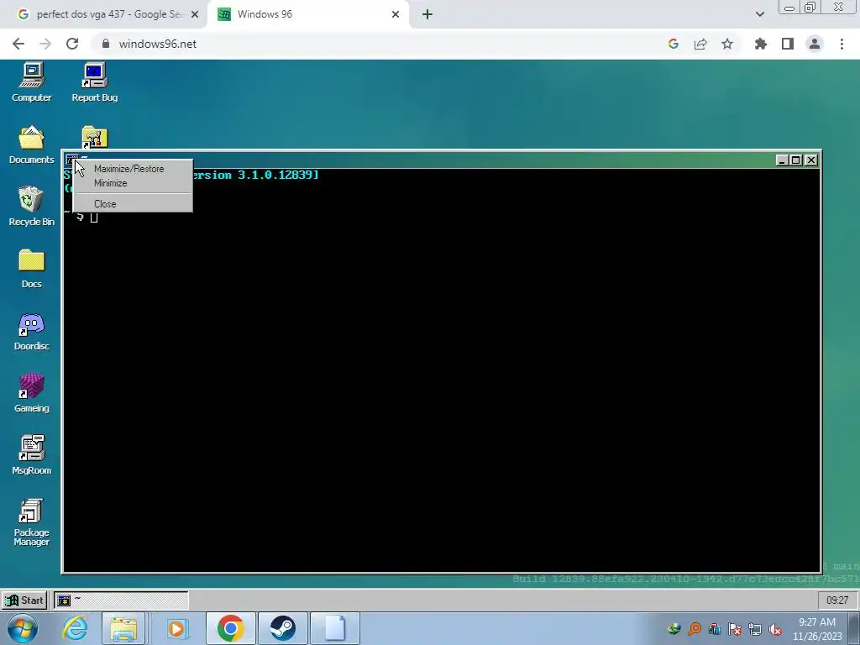Viewport: 860px width, 645px height.
Task: Close the terminal window
Action: [810, 160]
